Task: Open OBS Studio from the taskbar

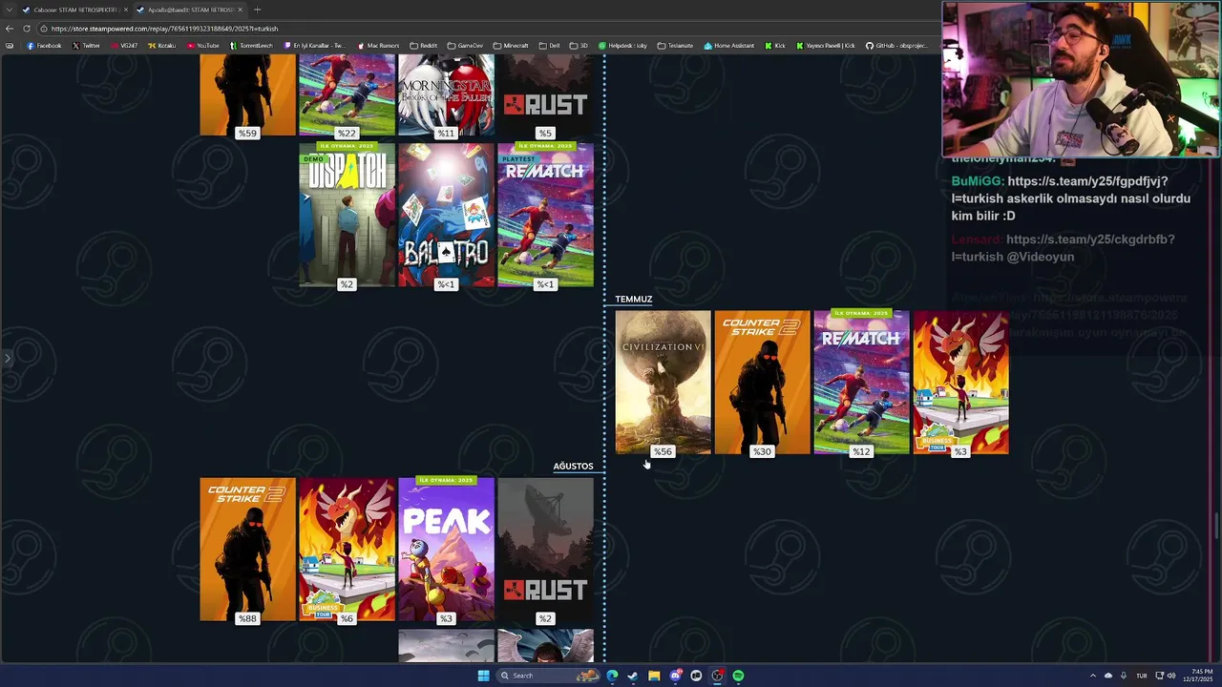Action: coord(717,676)
